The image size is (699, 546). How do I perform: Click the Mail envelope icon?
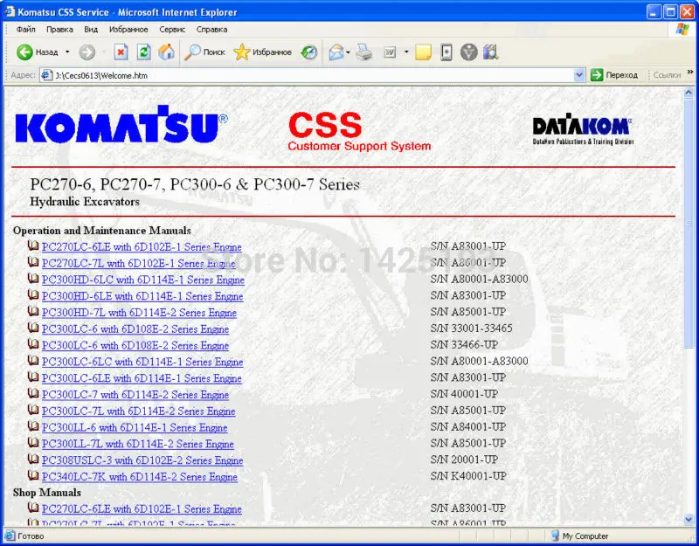coord(337,52)
